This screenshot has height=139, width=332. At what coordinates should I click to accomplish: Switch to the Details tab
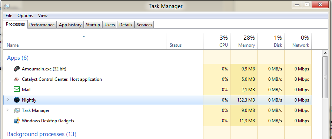click(126, 25)
